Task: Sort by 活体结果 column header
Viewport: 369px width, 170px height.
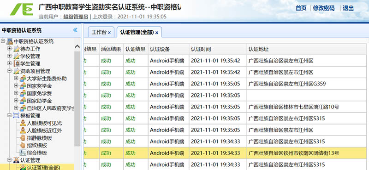Action: [x=111, y=49]
